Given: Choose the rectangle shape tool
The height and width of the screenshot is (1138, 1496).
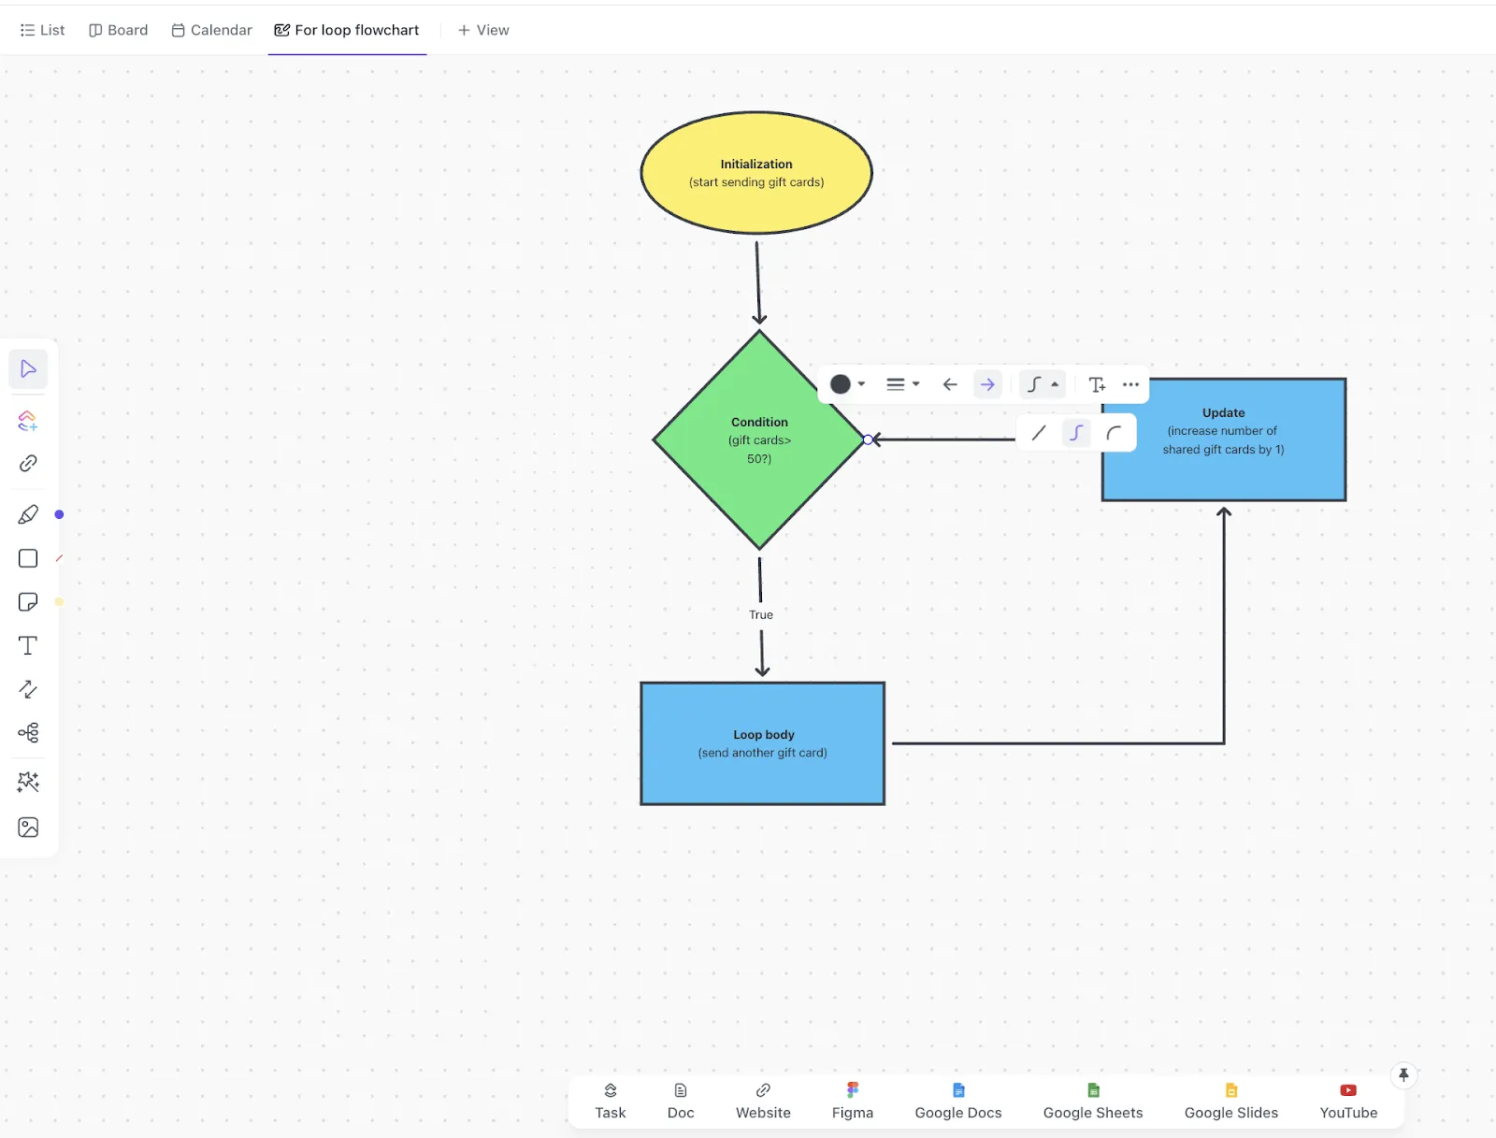Looking at the screenshot, I should click(28, 558).
